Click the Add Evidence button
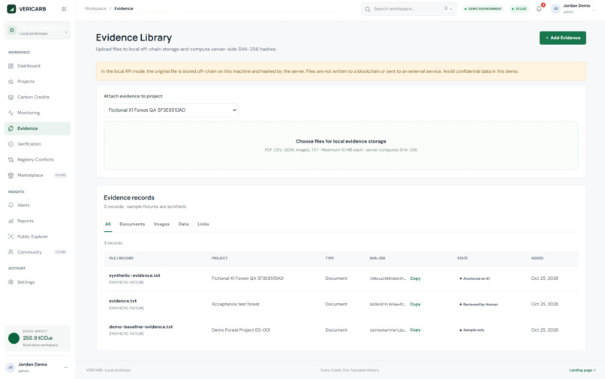Screen dimensions: 605x379 tap(562, 38)
